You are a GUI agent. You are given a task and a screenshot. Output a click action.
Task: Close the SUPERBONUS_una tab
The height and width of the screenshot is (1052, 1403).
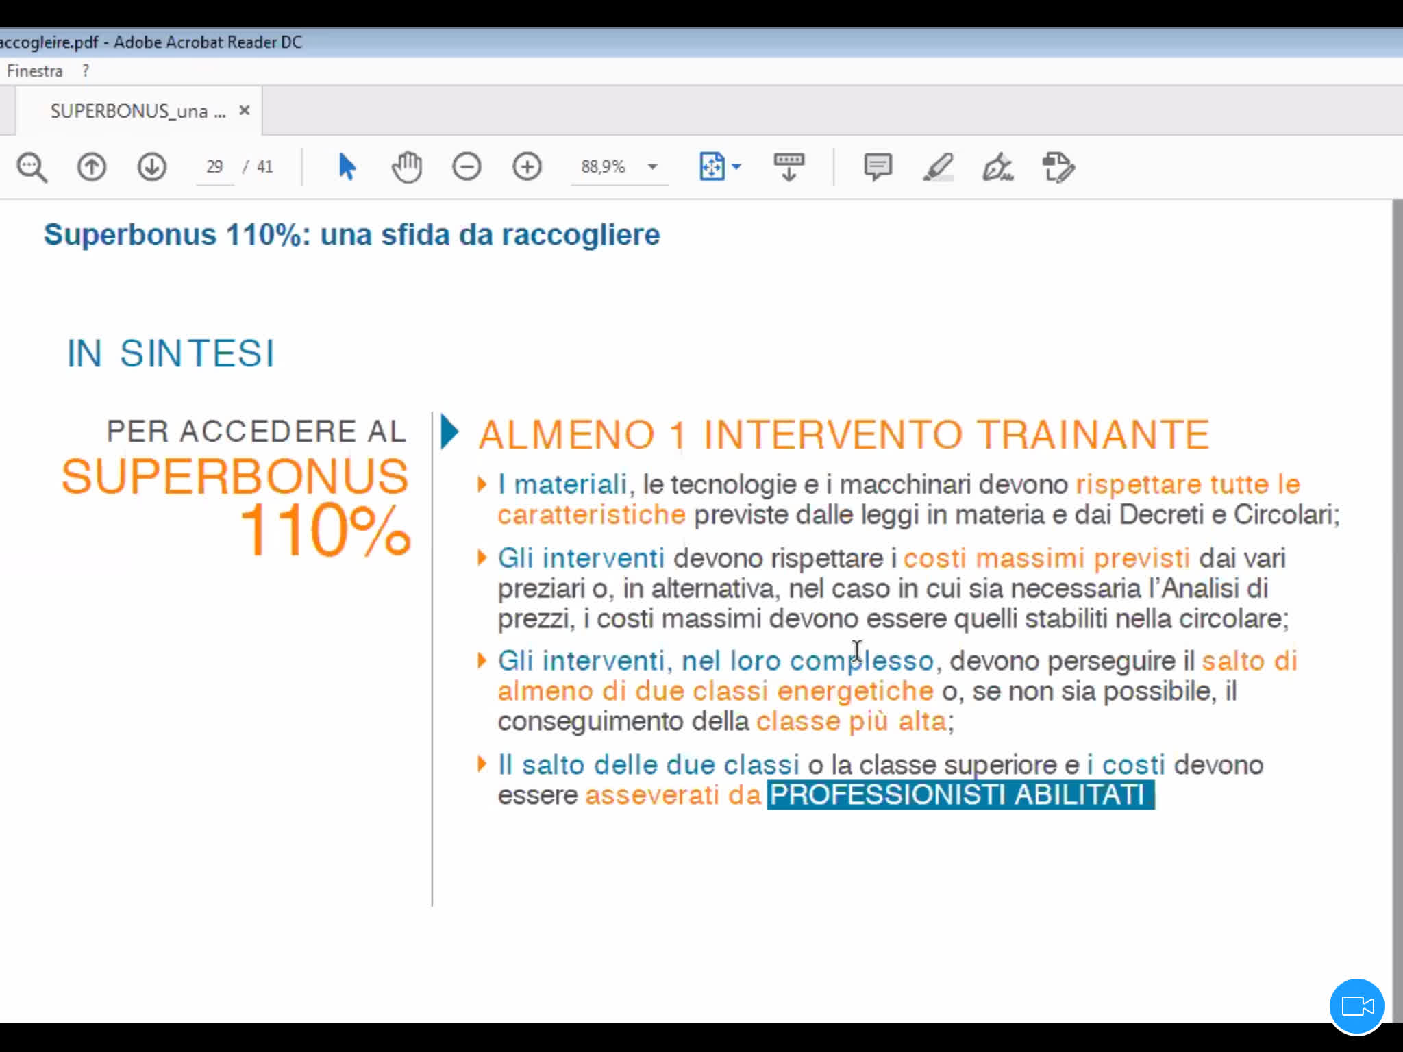click(x=245, y=110)
